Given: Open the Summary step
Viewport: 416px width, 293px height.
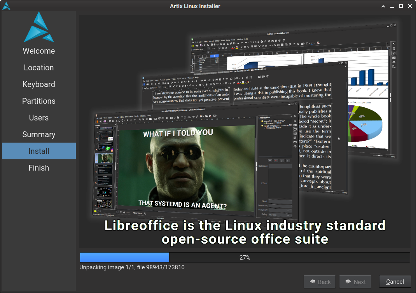Looking at the screenshot, I should point(38,134).
